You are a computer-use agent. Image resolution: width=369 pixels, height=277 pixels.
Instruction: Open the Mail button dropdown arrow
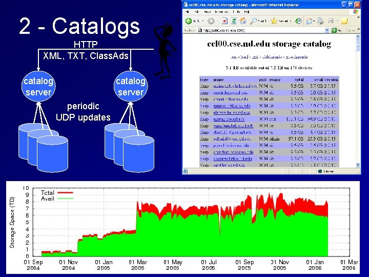pos(314,21)
